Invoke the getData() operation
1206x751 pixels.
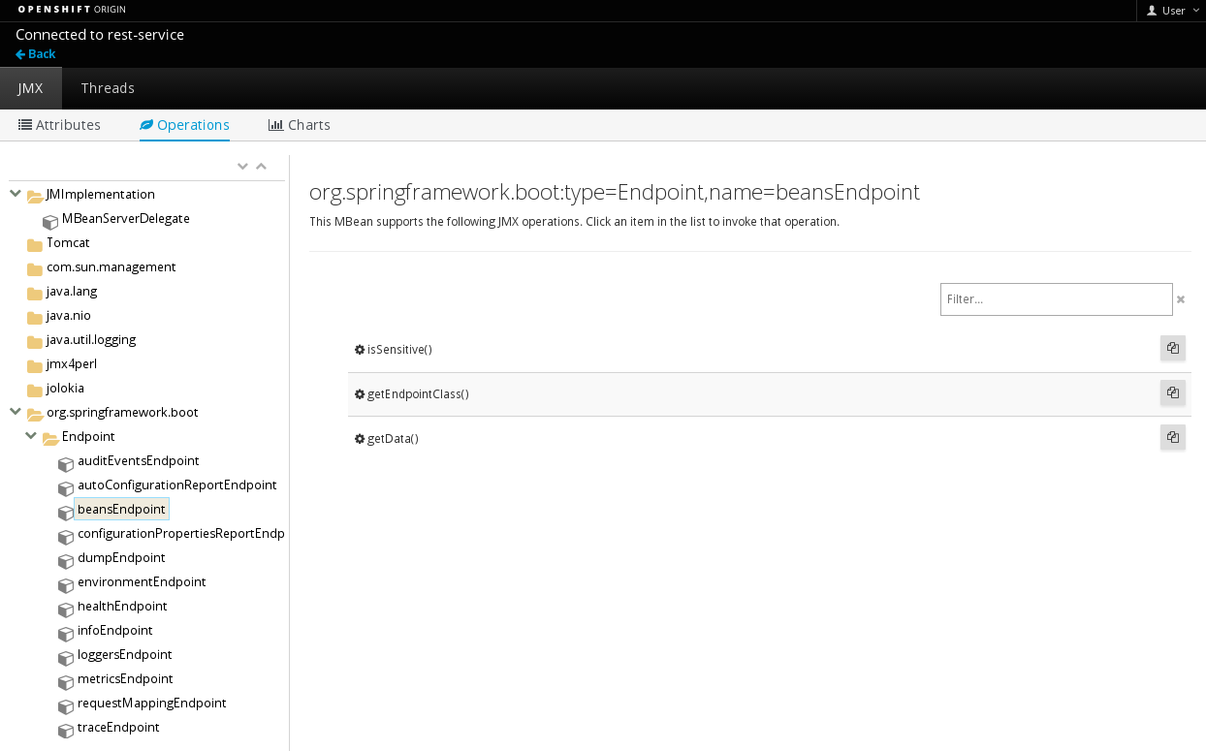(x=393, y=439)
